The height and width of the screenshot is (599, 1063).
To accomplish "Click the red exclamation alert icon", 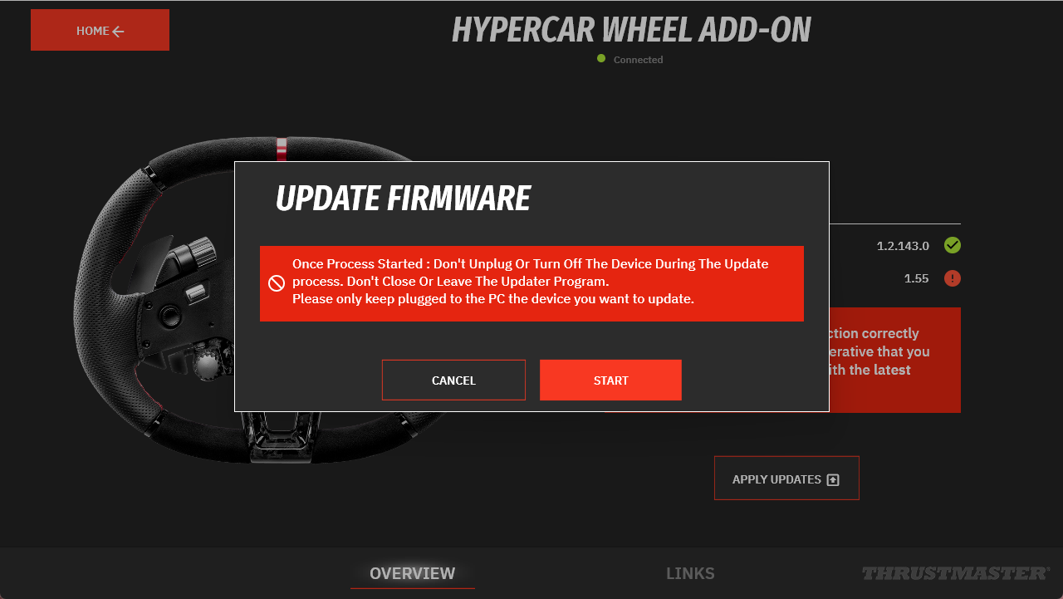I will coord(953,278).
